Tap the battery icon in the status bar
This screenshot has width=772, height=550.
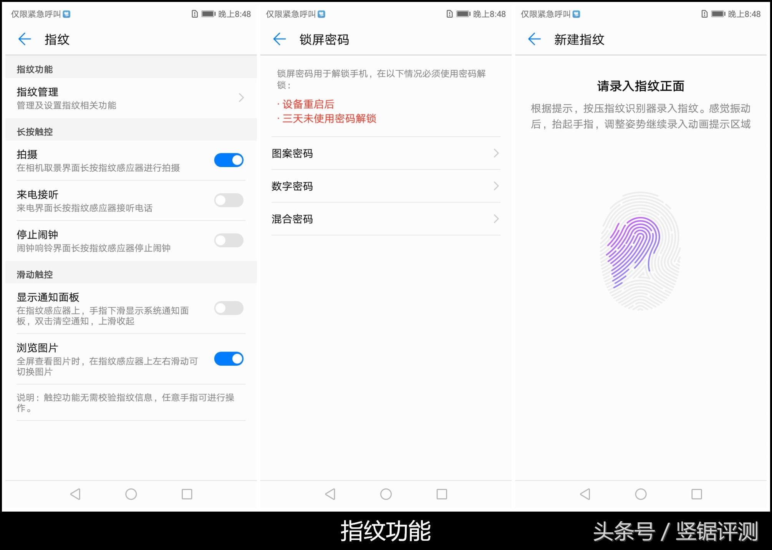pos(208,14)
